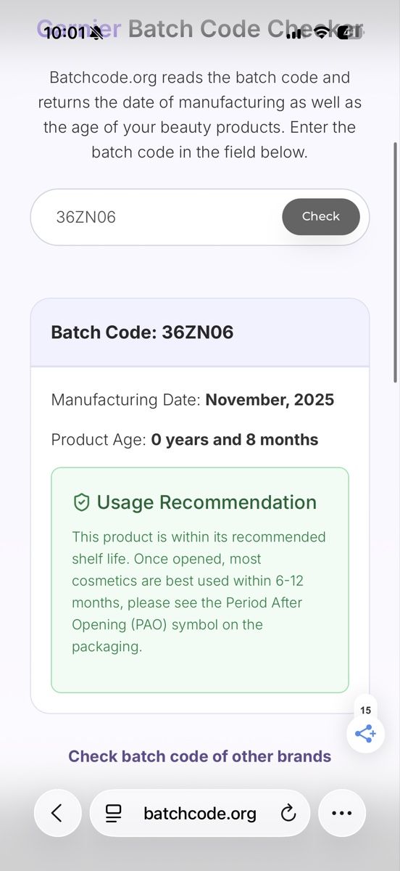Tap the Usage Recommendation heading
Viewport: 400px width, 871px height.
point(207,502)
